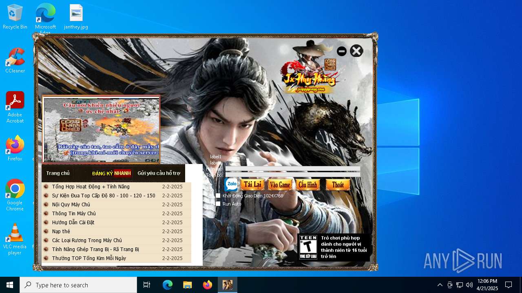Click the game promo banner thumbnail
This screenshot has height=293, width=522.
(101, 129)
